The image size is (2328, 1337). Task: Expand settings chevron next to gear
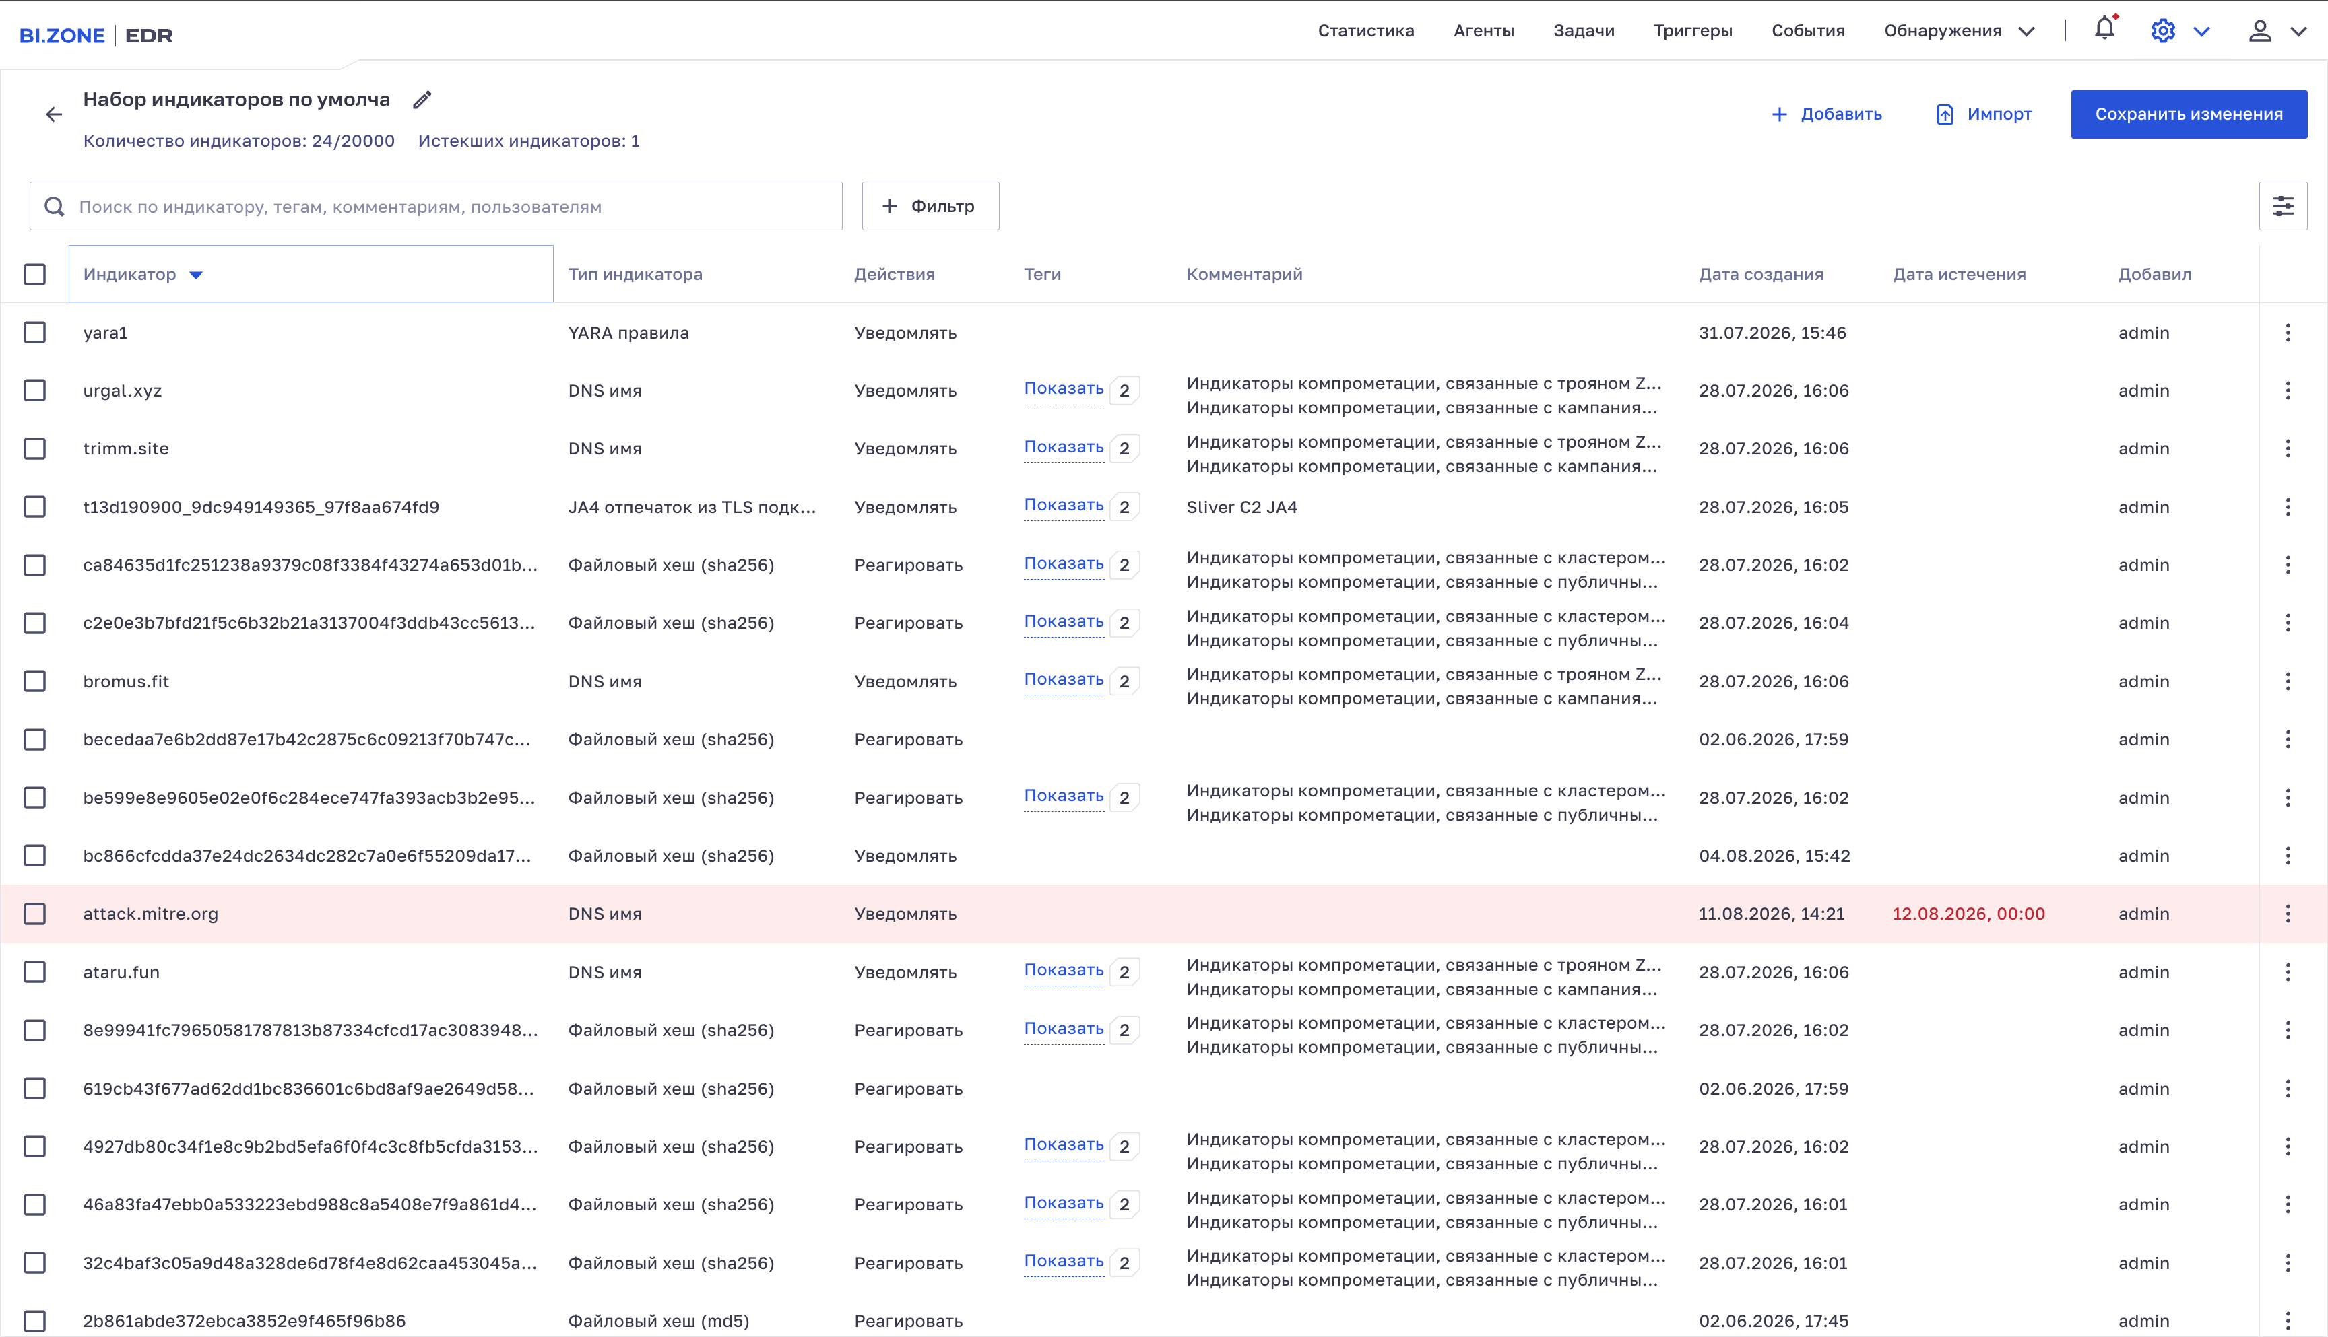coord(2201,31)
